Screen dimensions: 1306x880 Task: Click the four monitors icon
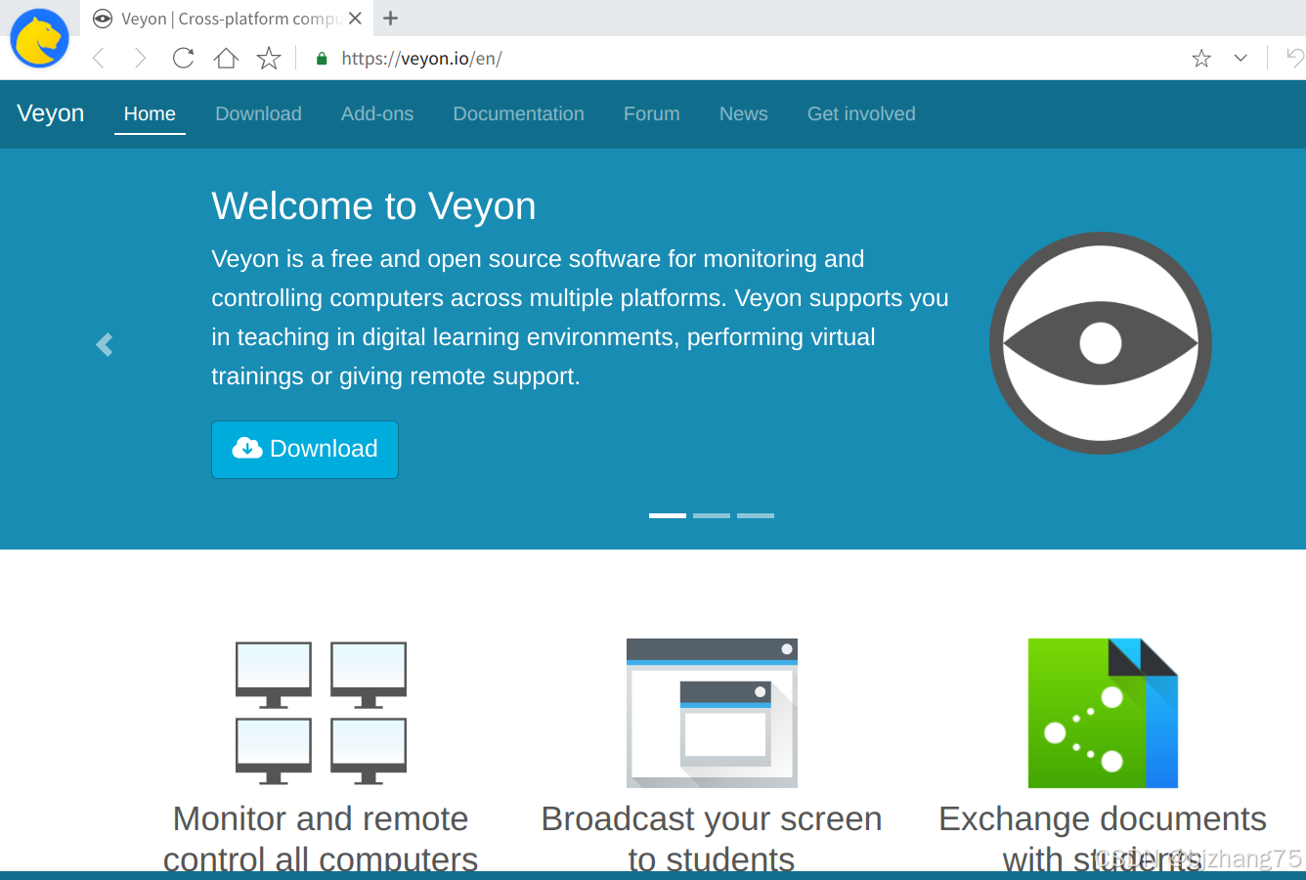click(x=321, y=713)
